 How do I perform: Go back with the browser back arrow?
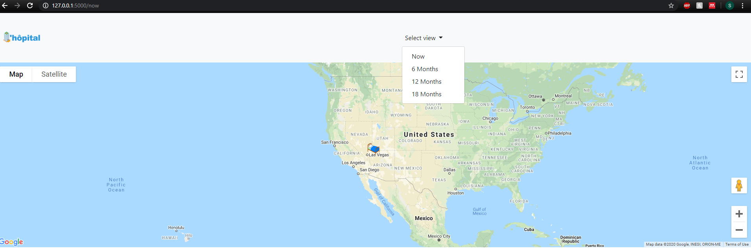point(5,6)
